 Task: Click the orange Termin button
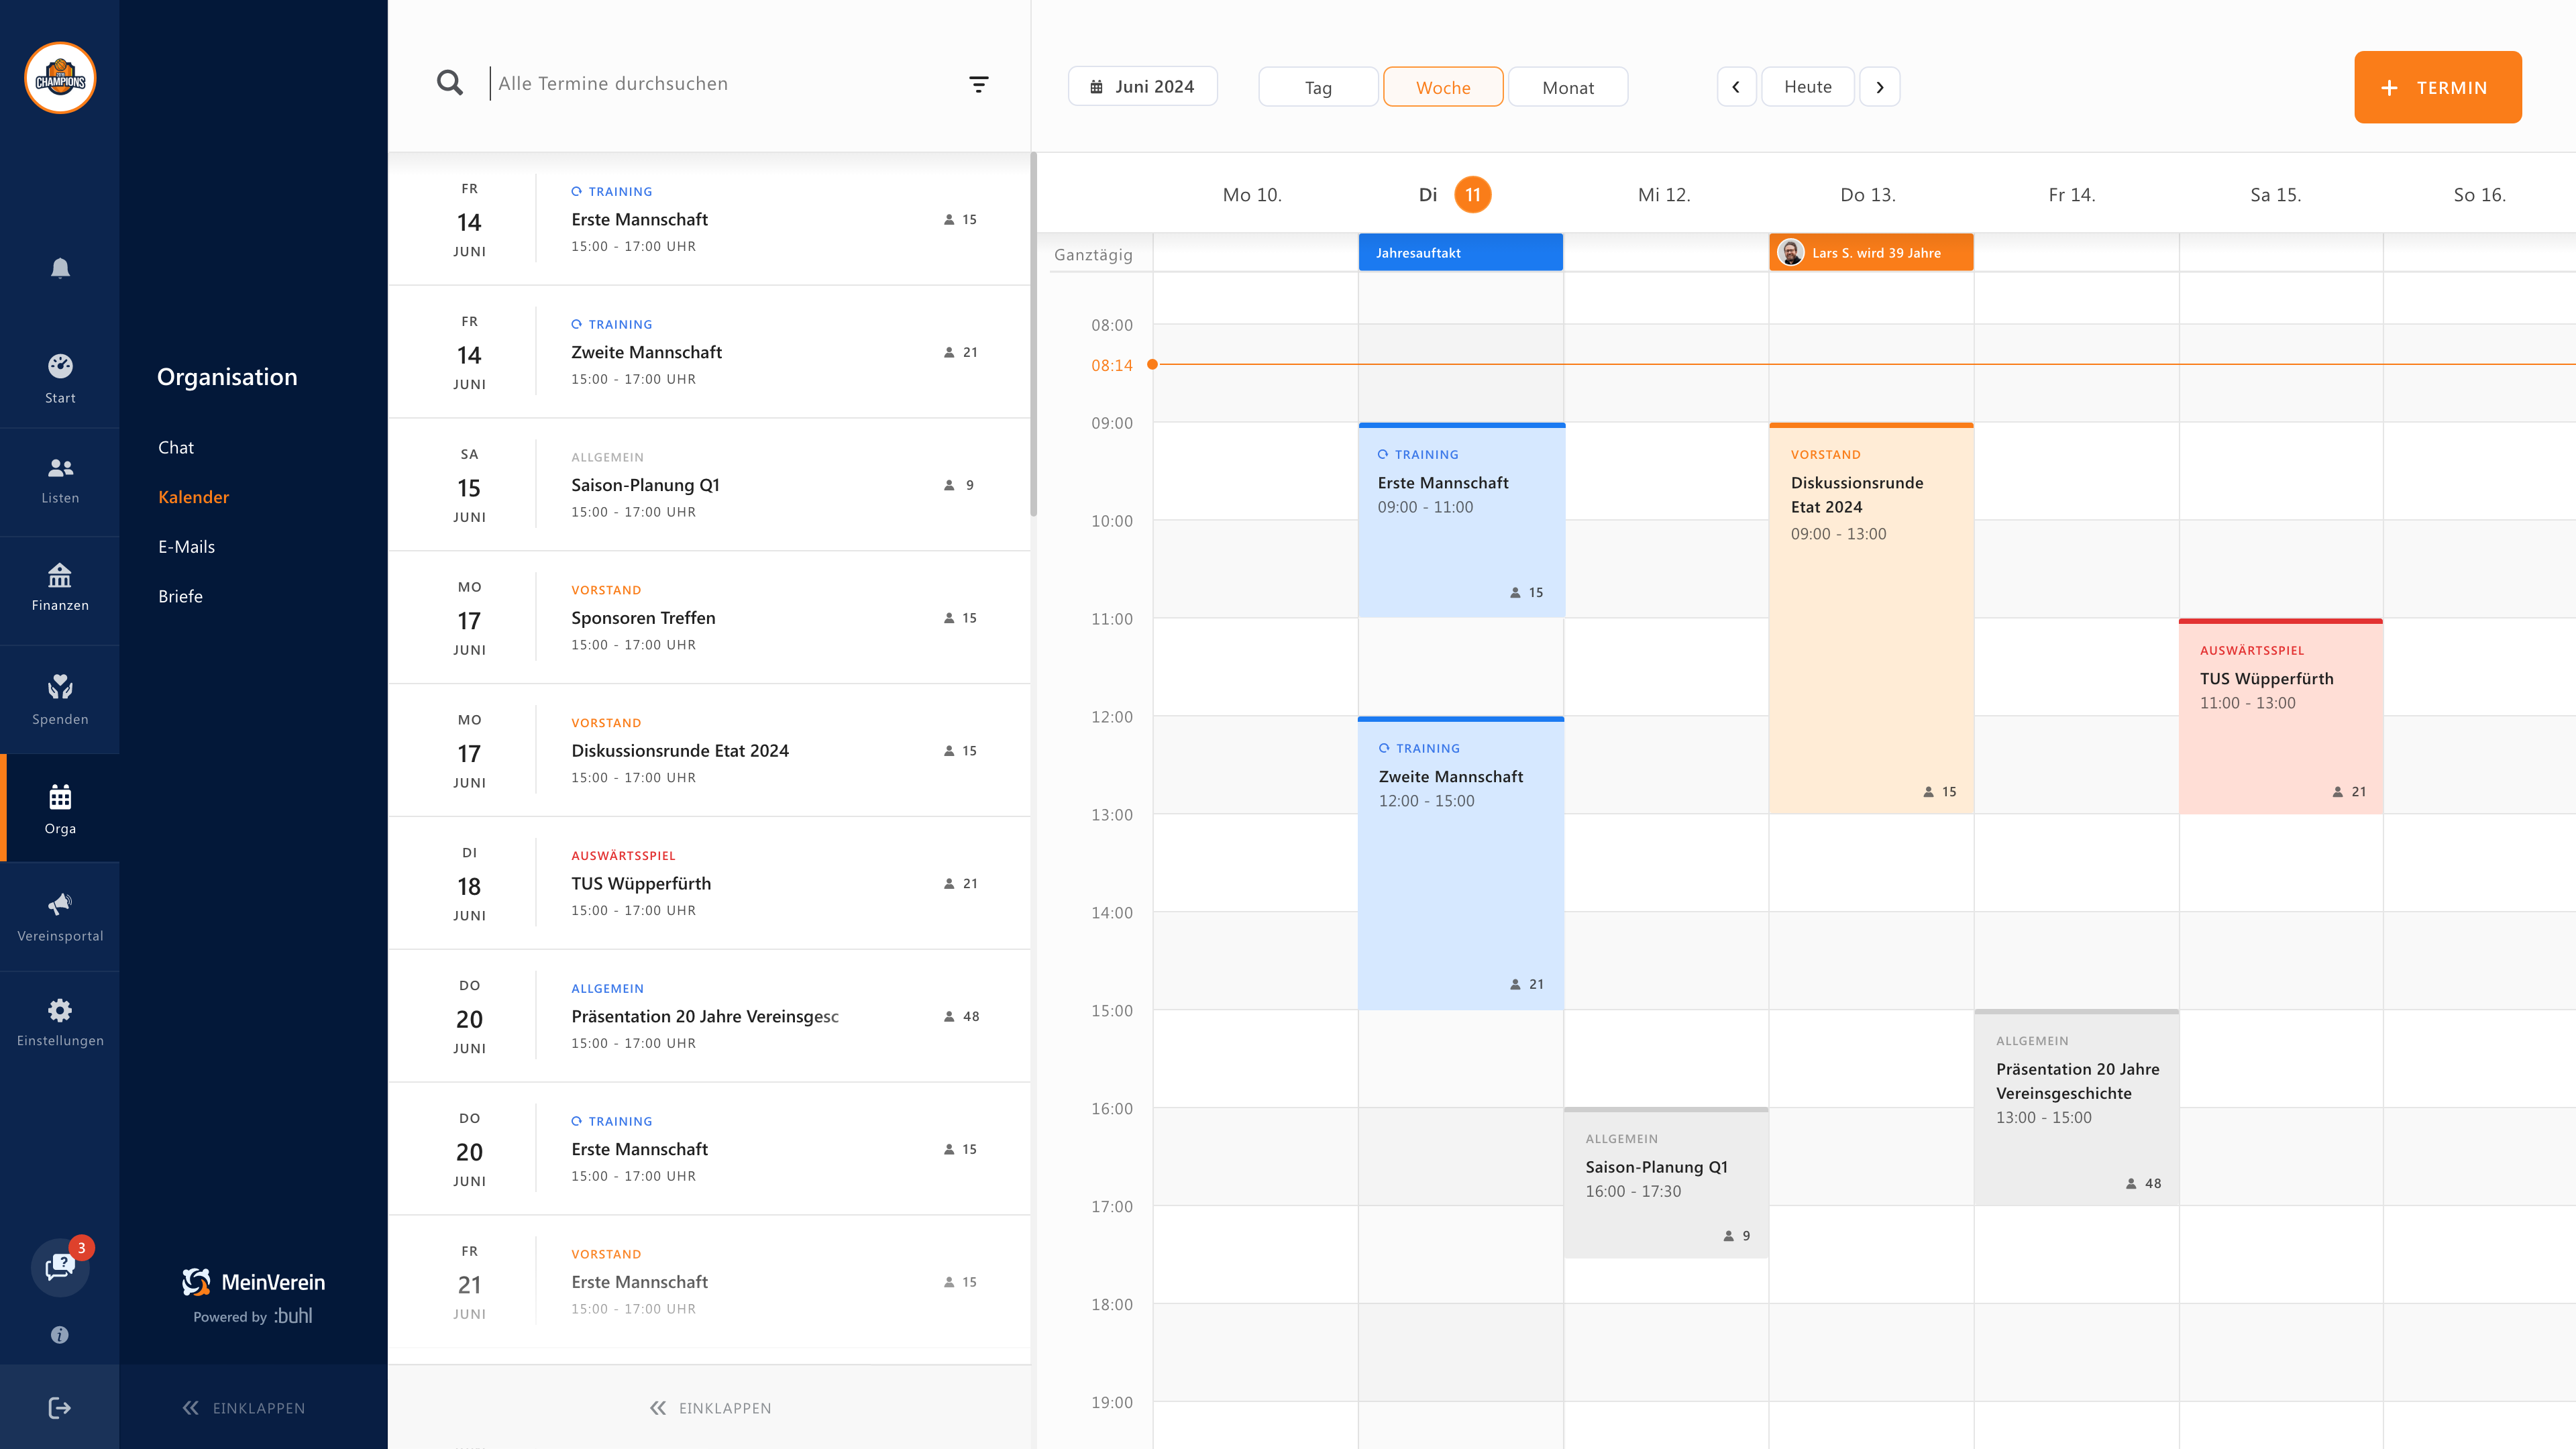click(x=2437, y=88)
